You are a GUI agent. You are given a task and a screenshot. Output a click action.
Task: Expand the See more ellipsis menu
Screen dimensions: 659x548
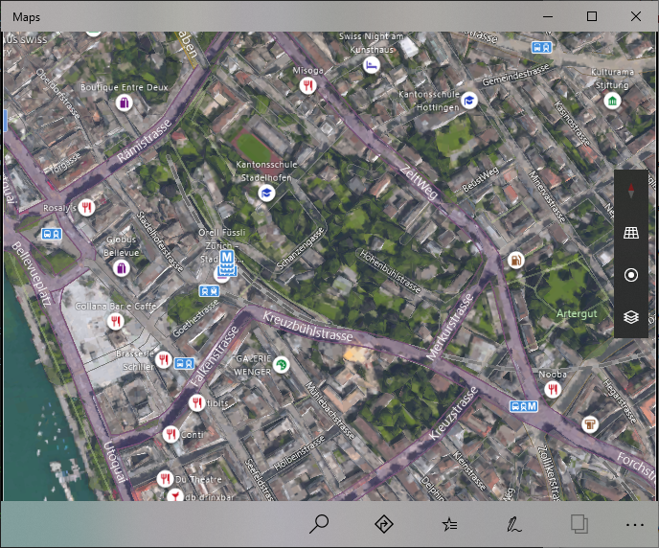pyautogui.click(x=634, y=524)
